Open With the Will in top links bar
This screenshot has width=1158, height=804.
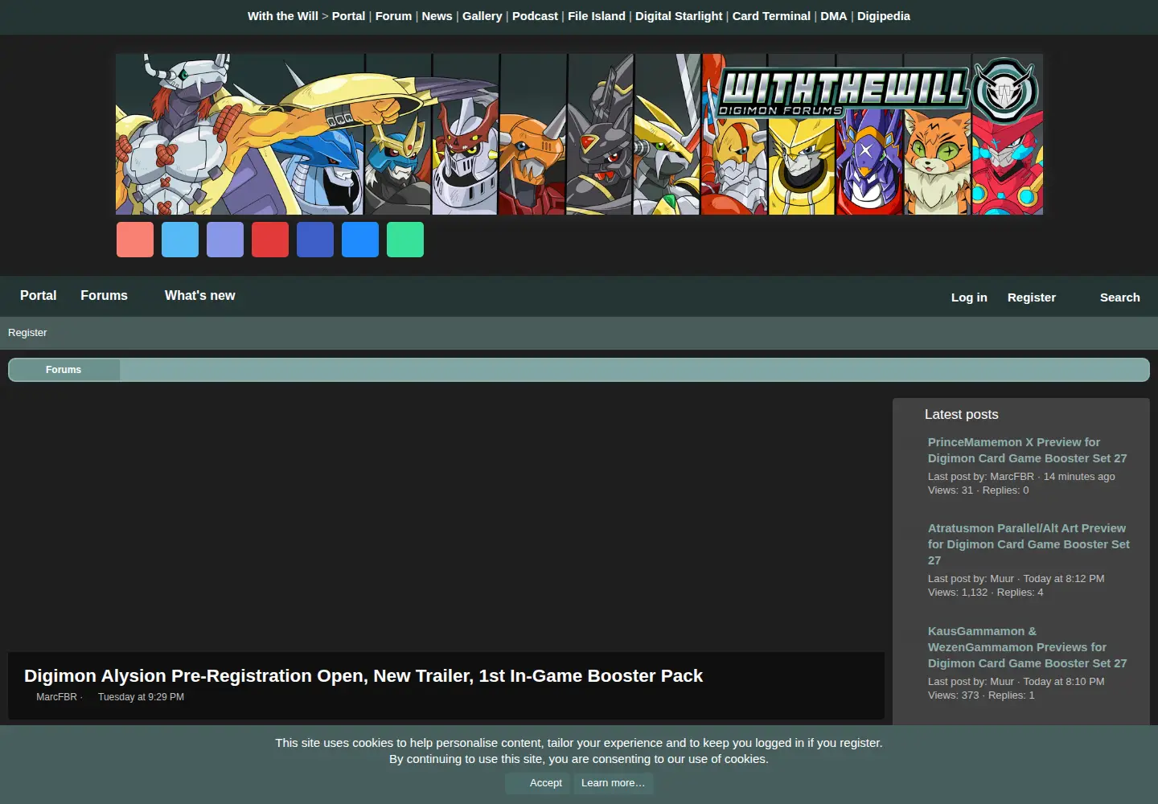283,16
